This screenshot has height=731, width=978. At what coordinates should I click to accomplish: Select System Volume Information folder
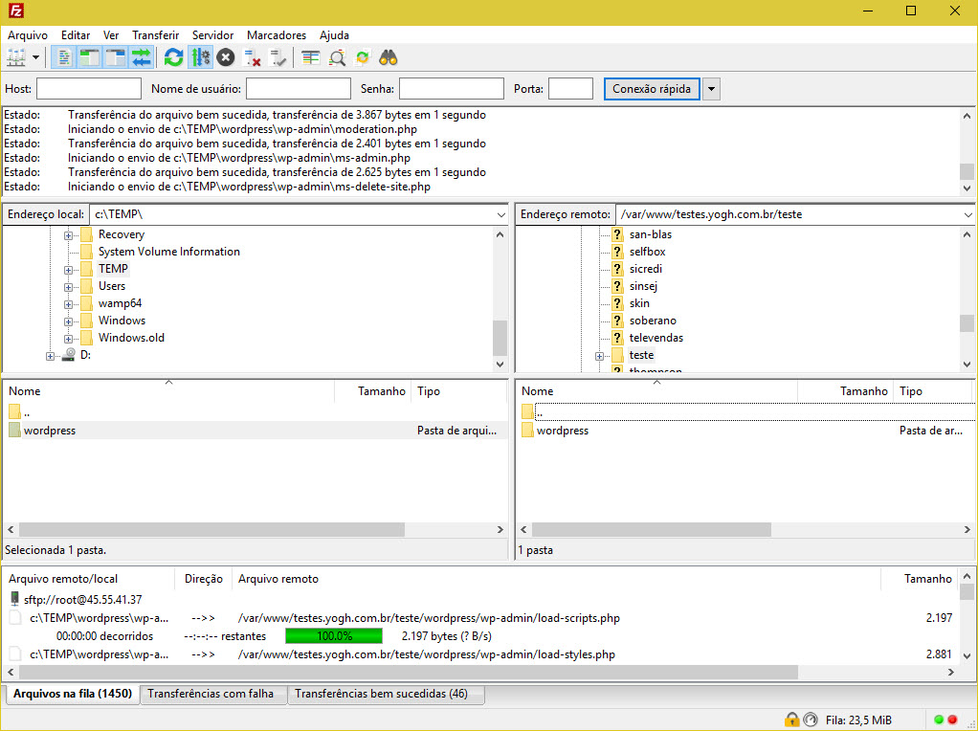tap(169, 252)
